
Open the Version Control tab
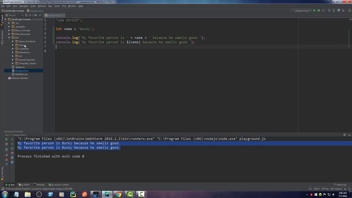(x=59, y=185)
